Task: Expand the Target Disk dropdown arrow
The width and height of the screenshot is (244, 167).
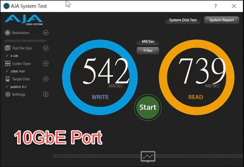Action: pyautogui.click(x=46, y=79)
